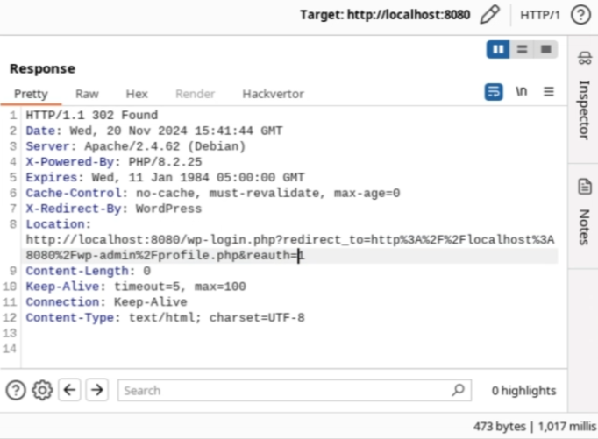Viewport: 598px width, 439px height.
Task: Switch to the Hackvertor tab
Action: 273,94
